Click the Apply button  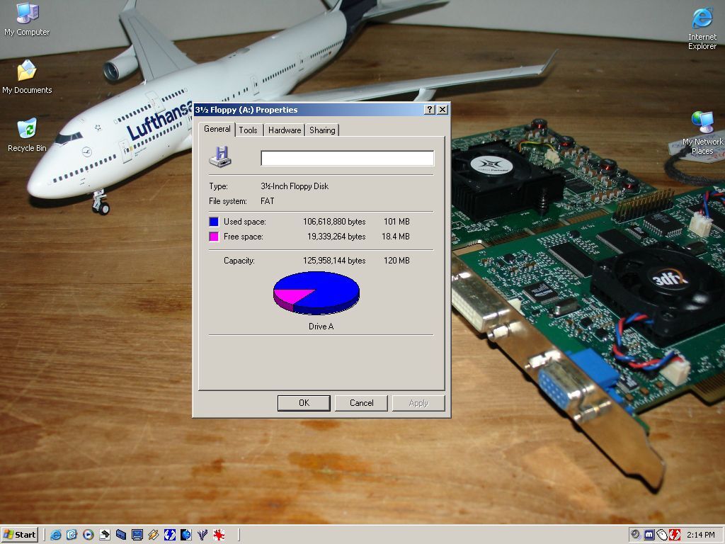418,403
